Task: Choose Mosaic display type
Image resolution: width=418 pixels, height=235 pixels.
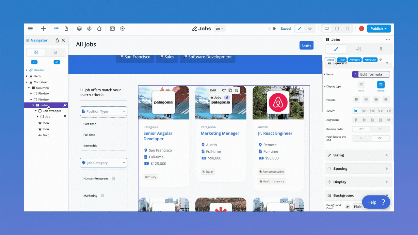Action: click(x=381, y=85)
